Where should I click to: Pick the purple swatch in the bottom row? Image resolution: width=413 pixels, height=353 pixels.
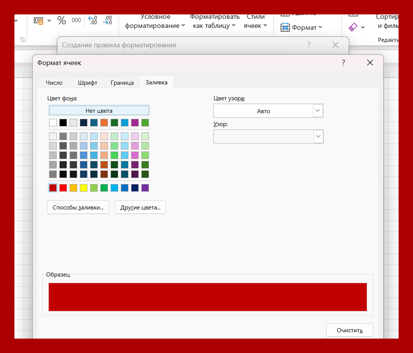(x=145, y=188)
